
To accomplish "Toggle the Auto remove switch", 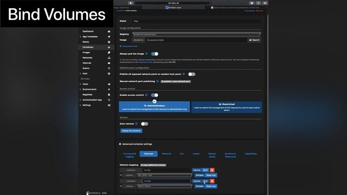I will click(145, 124).
